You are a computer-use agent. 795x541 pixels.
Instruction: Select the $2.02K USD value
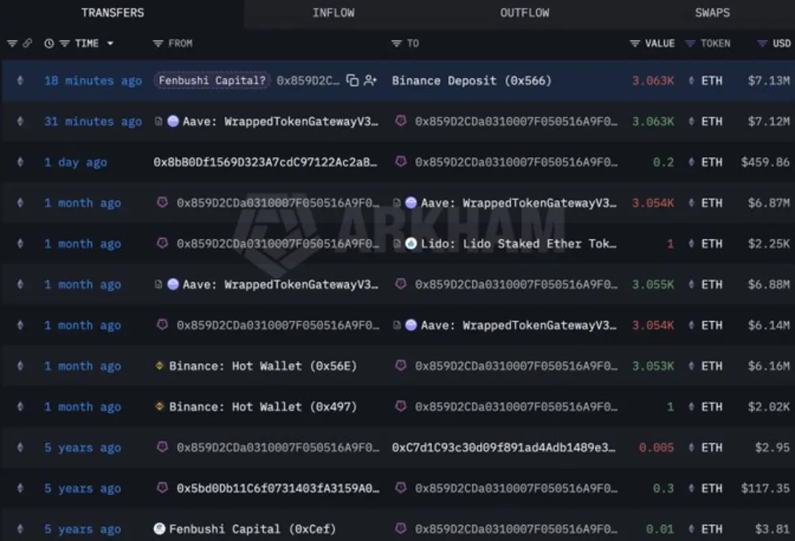[x=769, y=406]
